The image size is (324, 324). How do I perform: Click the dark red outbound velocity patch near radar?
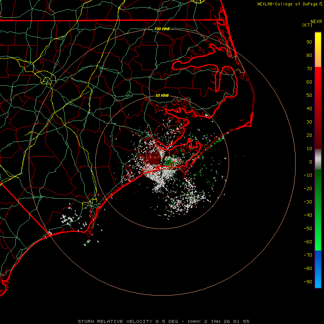click(153, 158)
